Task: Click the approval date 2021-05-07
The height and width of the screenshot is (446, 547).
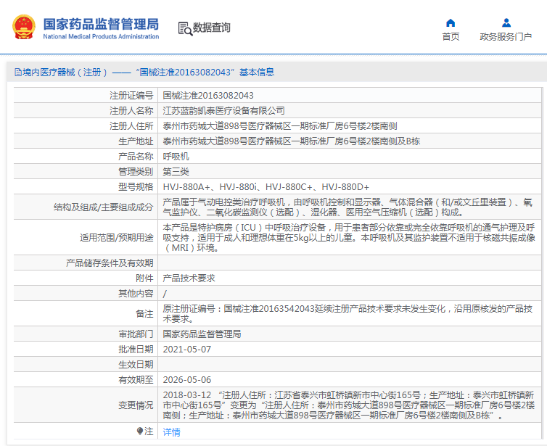Action: (x=186, y=349)
